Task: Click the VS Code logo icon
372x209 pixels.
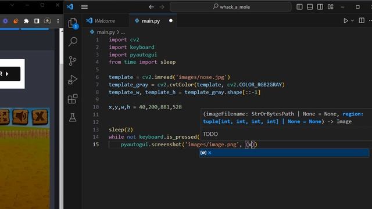Action: 70,6
